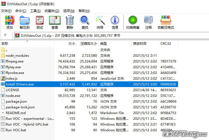Select the package-lock.json file name
Image resolution: width=209 pixels, height=140 pixels.
[x=20, y=107]
